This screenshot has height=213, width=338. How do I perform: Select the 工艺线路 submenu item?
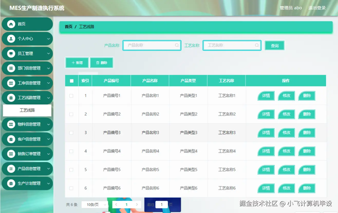pos(27,110)
